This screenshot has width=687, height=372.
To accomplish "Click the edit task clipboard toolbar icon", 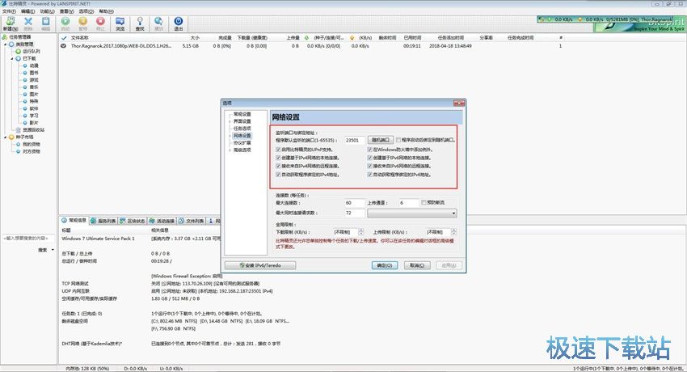I will click(x=45, y=21).
